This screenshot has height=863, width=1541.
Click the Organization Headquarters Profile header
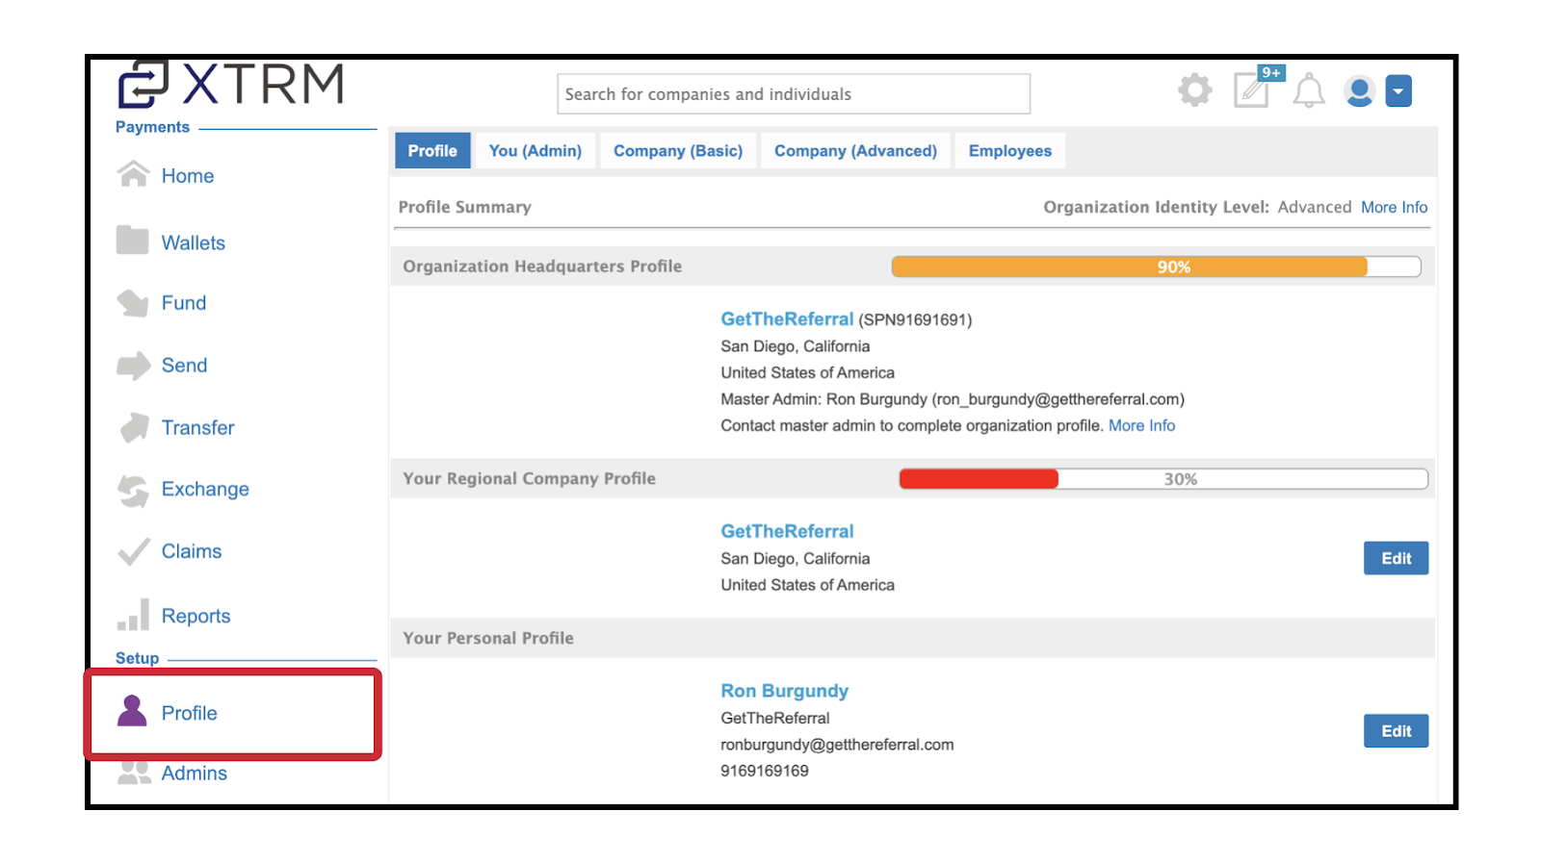click(x=542, y=267)
